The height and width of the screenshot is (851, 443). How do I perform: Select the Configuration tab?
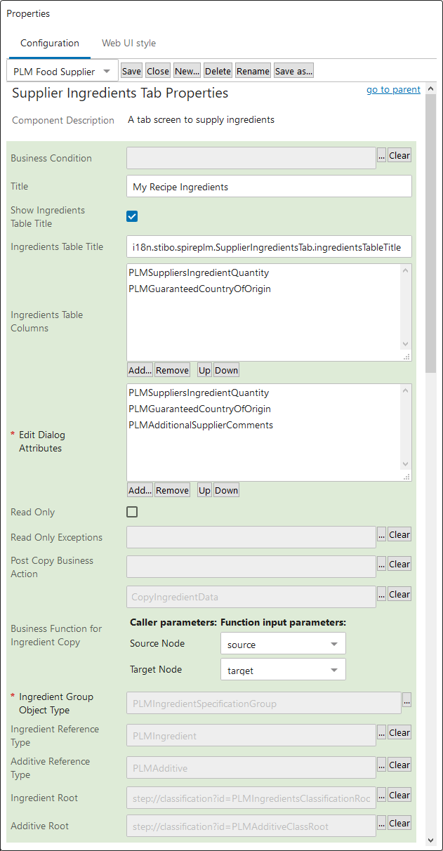(50, 44)
